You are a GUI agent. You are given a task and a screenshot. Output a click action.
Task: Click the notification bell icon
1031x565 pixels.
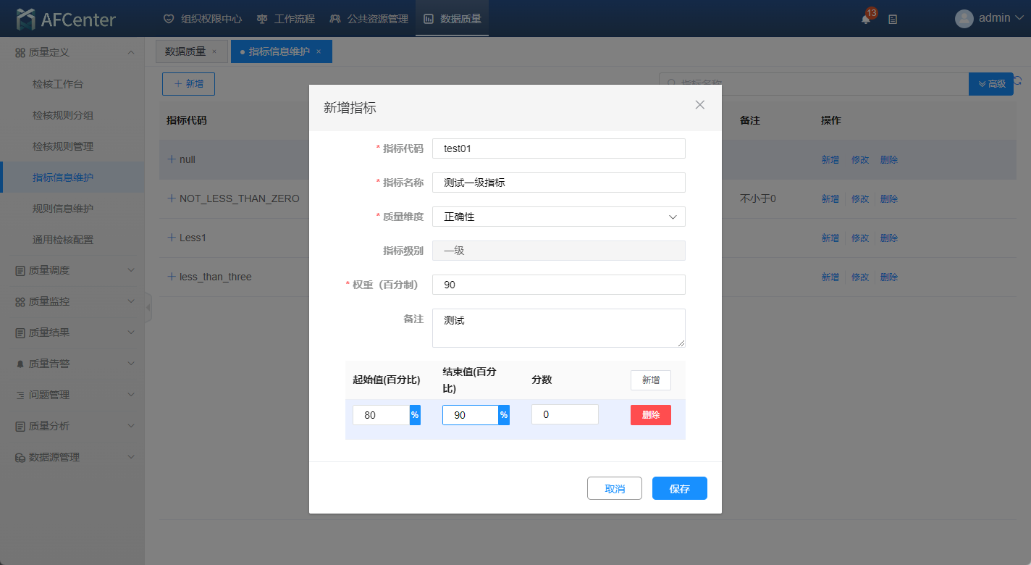(866, 20)
